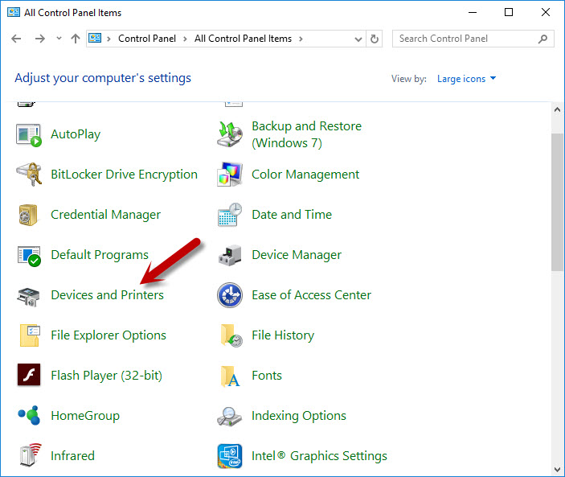This screenshot has height=477, width=565.
Task: Open Backup and Restore (Windows 7) link
Action: coord(307,134)
